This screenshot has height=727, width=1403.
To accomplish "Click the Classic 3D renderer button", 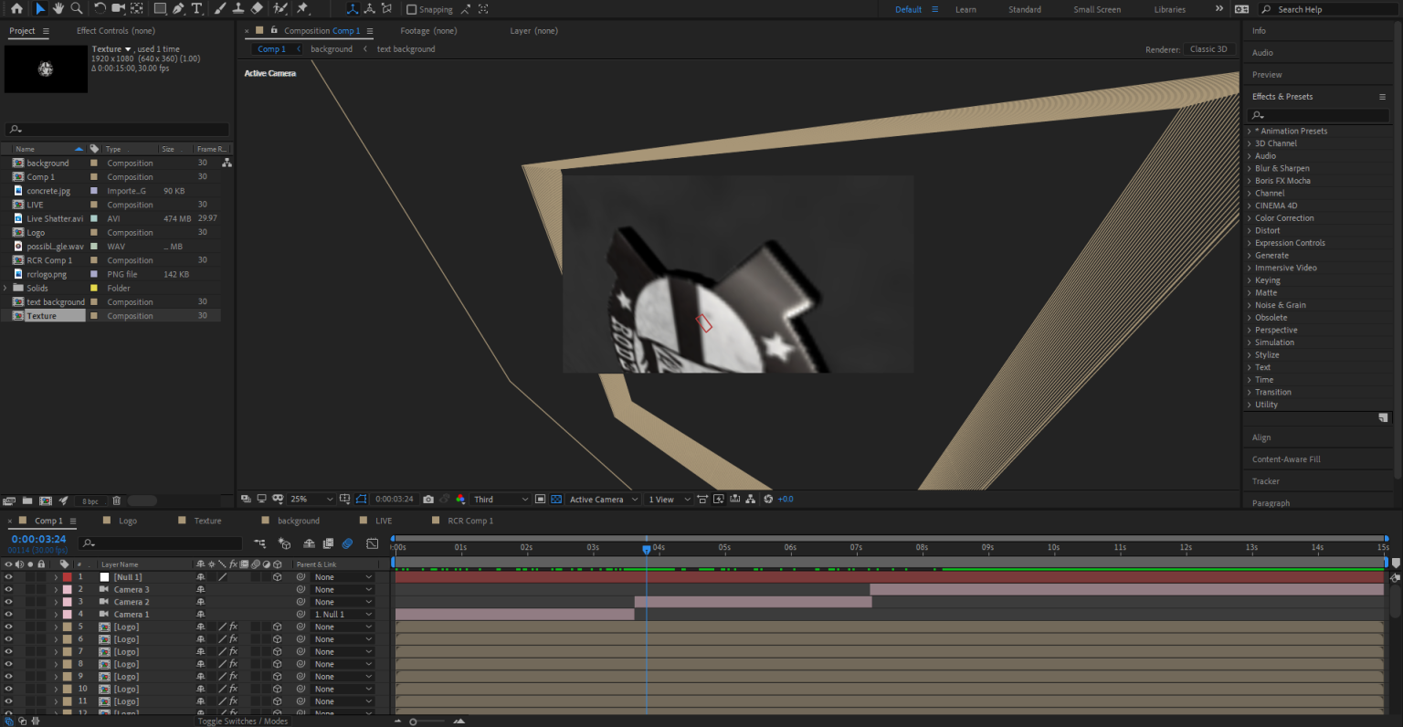I will 1208,49.
